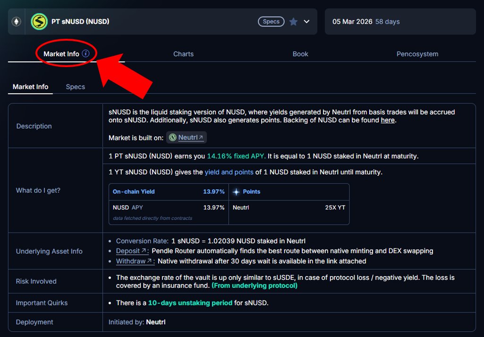Click the PT sNUSD (NUSD) title

pyautogui.click(x=80, y=22)
